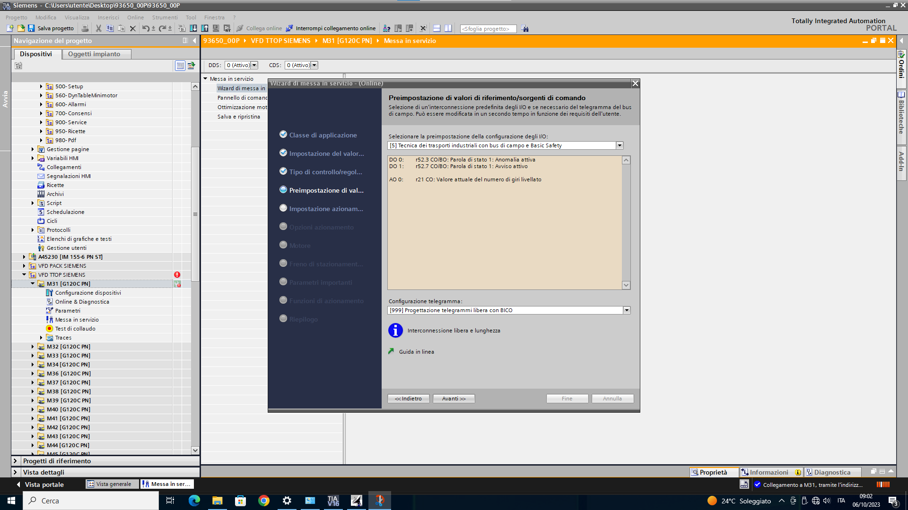The image size is (908, 510).
Task: Open the Progetto menu
Action: 17,17
